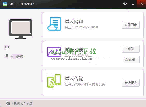
Task: Click the text 在当前网络下暂未发现设备
Action: (85, 84)
